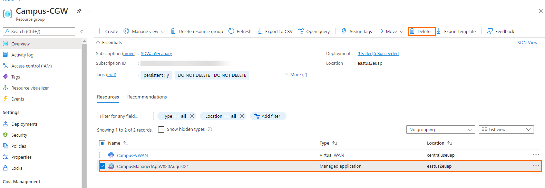Open the Access control (IAM) page
Screen dimensions: 545x188
click(x=31, y=66)
